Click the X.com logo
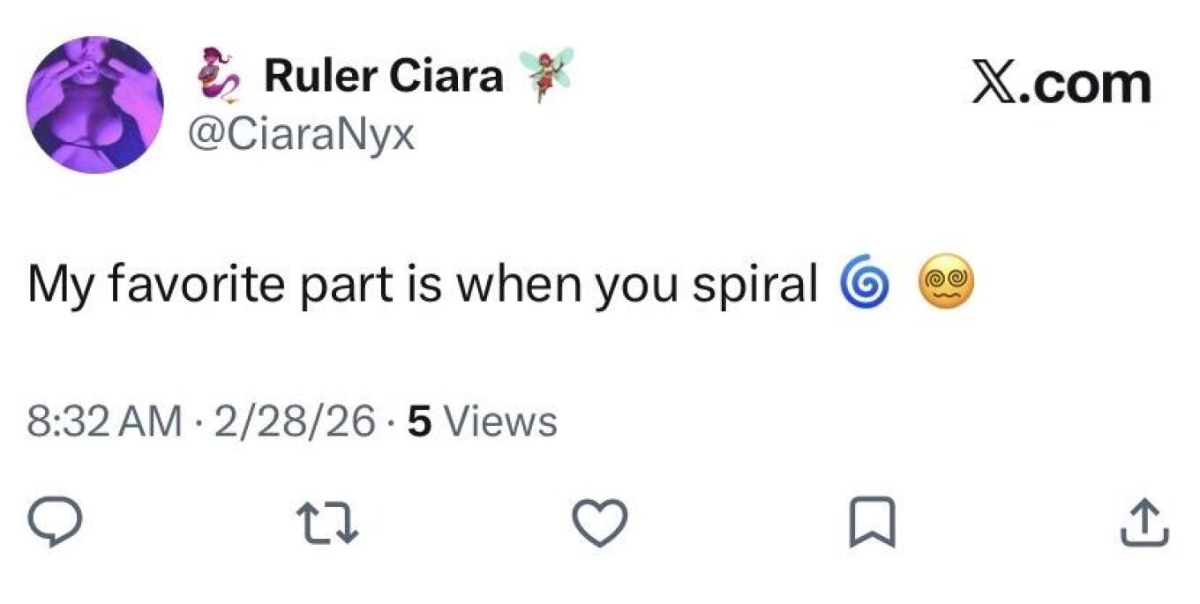Screen dimensions: 1200x604 (1061, 85)
